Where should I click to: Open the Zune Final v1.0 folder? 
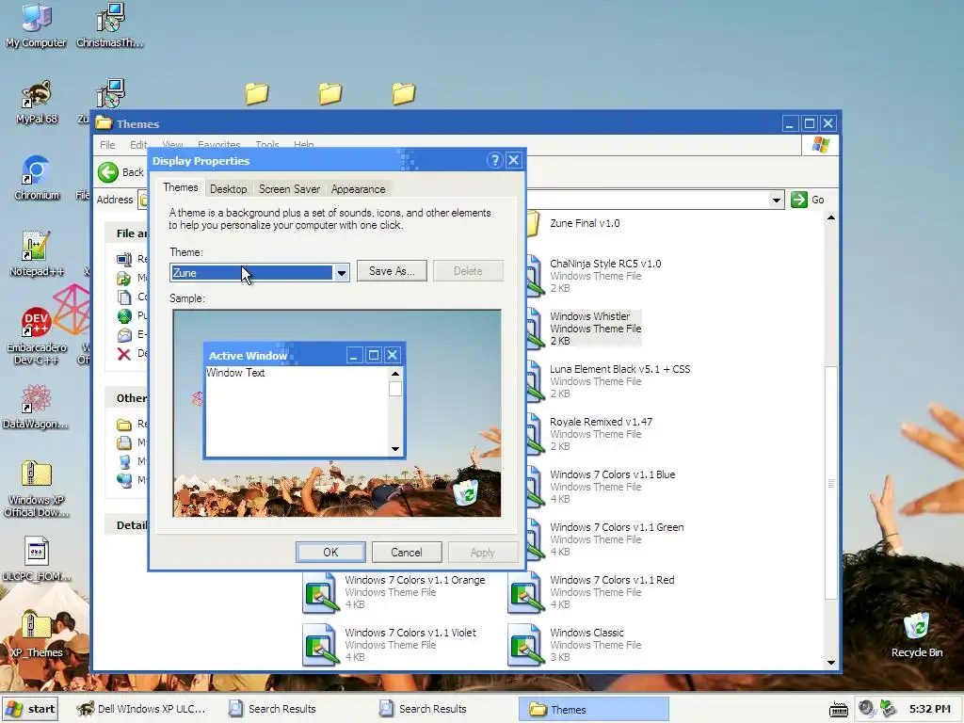coord(585,223)
